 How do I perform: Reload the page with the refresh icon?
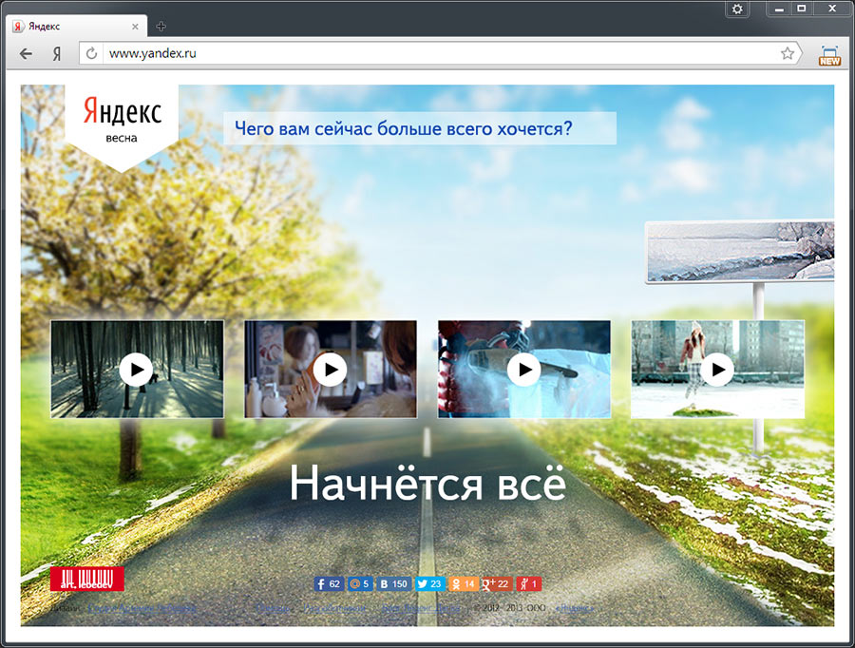pos(92,54)
